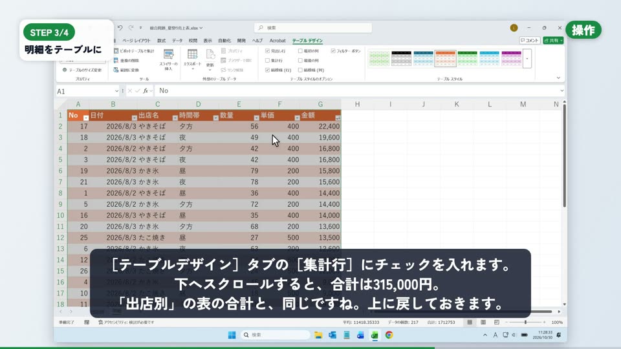Launch Chrome from taskbar

point(389,335)
